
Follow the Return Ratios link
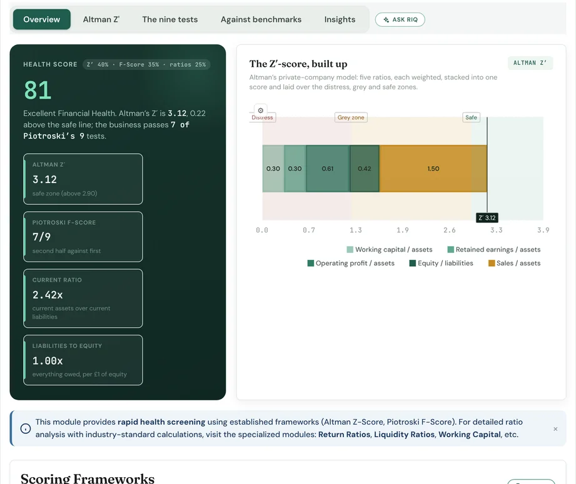[344, 435]
